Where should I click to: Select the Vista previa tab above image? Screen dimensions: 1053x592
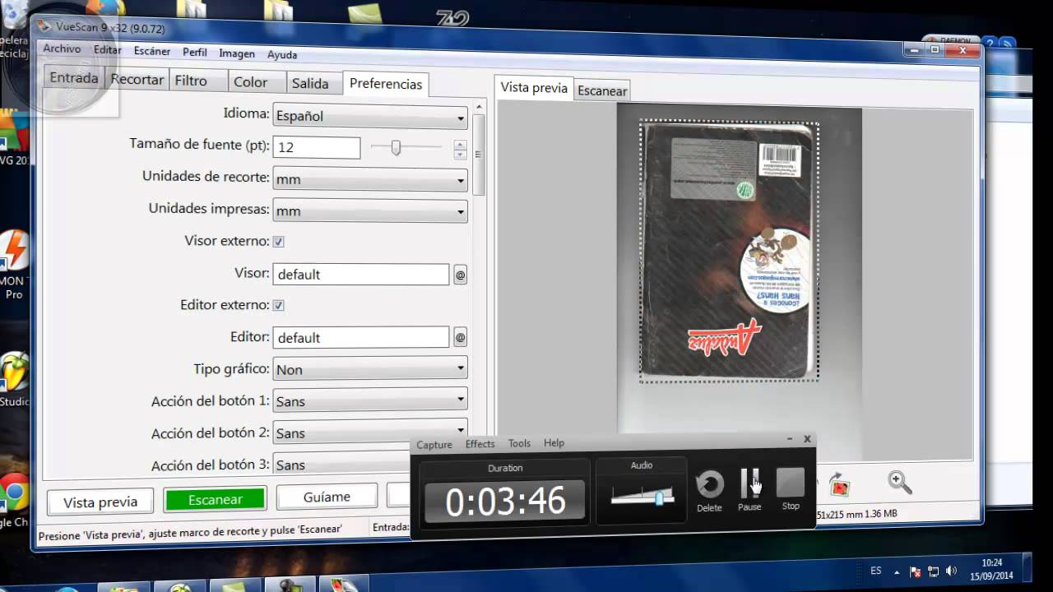point(534,88)
